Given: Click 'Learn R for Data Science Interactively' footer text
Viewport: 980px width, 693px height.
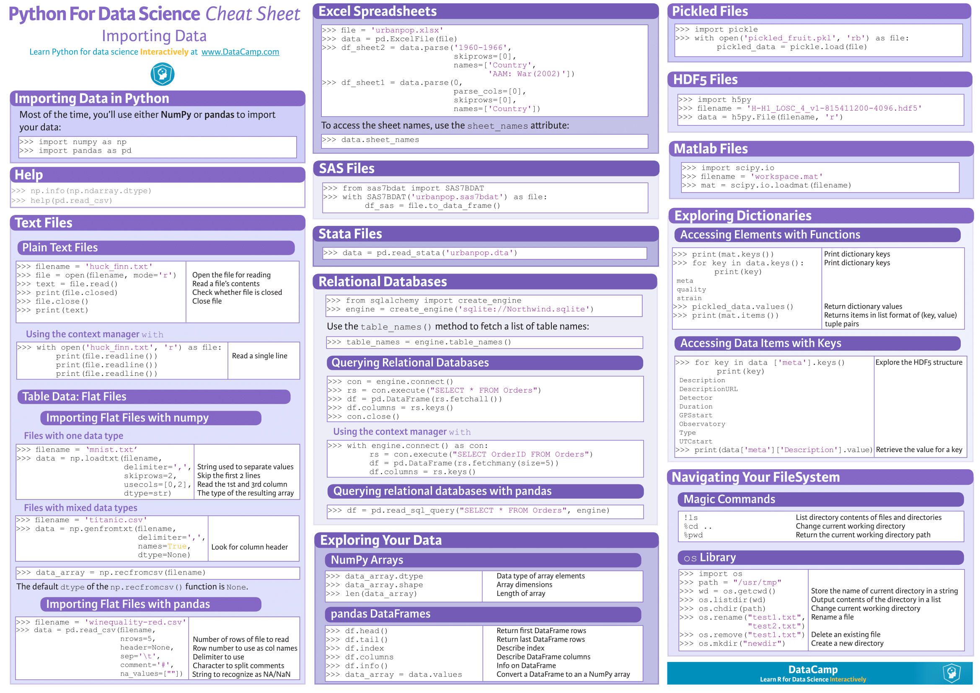Looking at the screenshot, I should (x=813, y=679).
